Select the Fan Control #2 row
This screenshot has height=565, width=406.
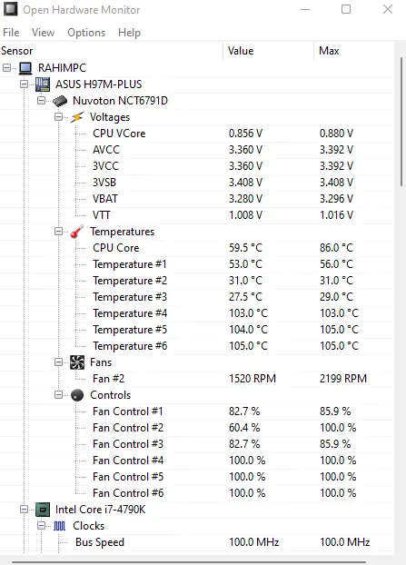[x=197, y=428]
